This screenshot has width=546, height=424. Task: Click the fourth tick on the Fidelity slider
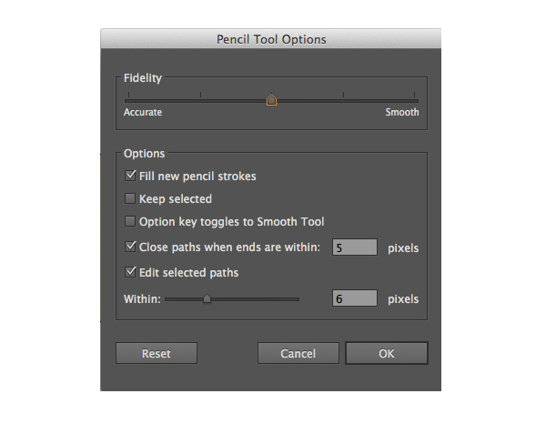(343, 99)
